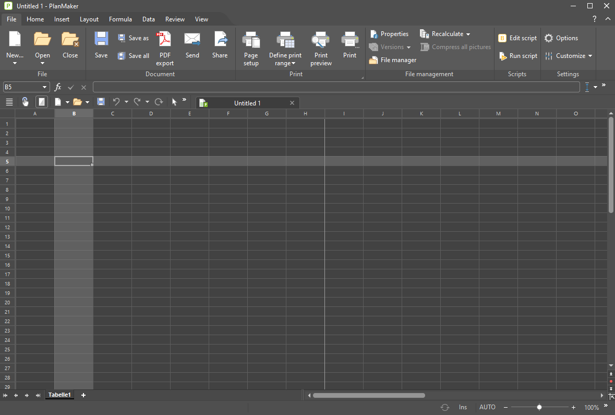Click the Run script button
The image size is (615, 415).
[x=518, y=56]
